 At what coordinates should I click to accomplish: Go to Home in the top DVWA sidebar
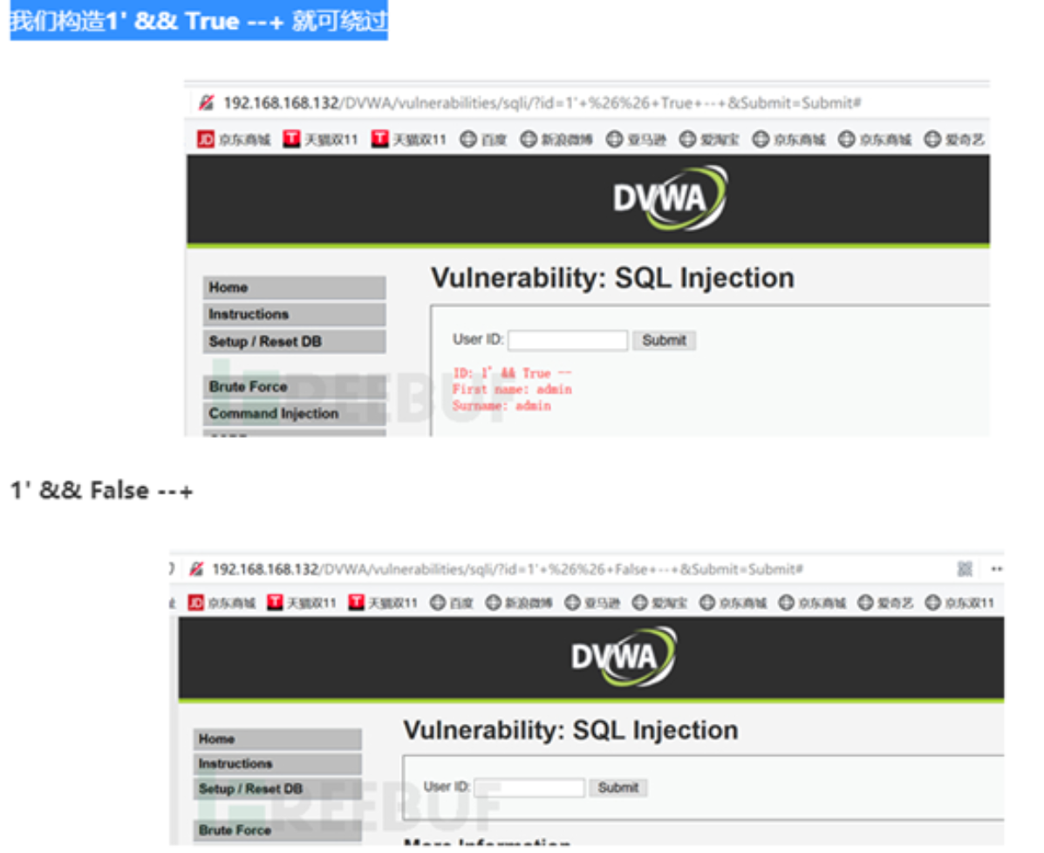[x=294, y=287]
